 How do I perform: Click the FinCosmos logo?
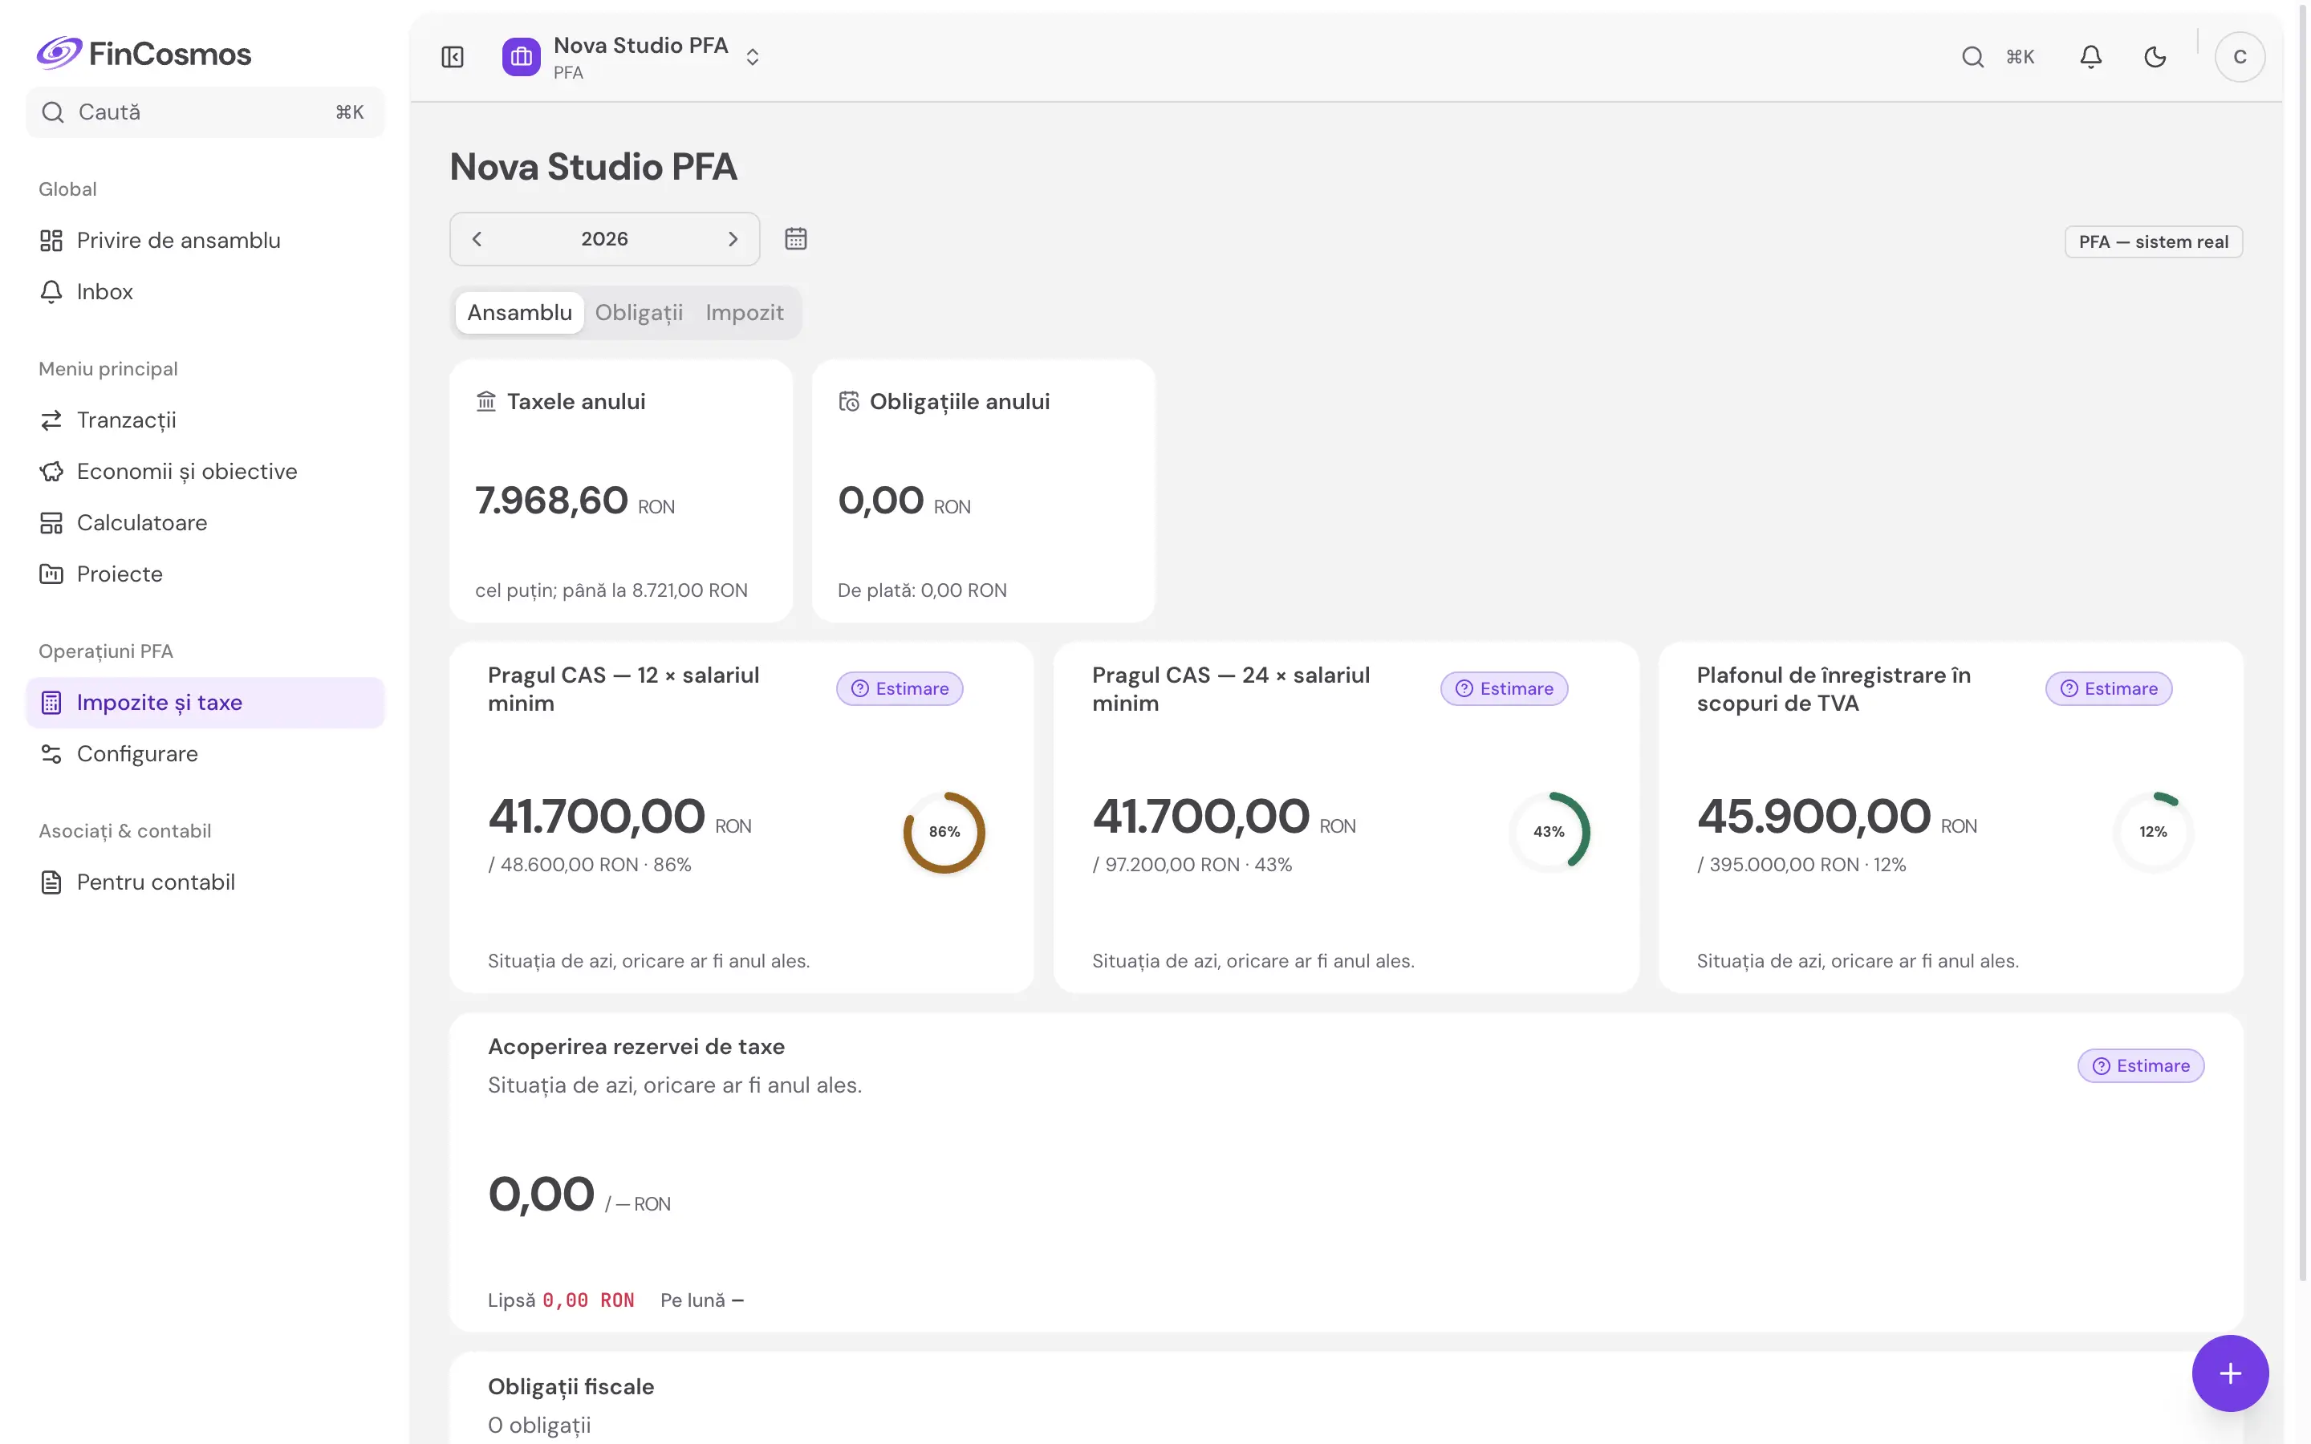tap(144, 54)
